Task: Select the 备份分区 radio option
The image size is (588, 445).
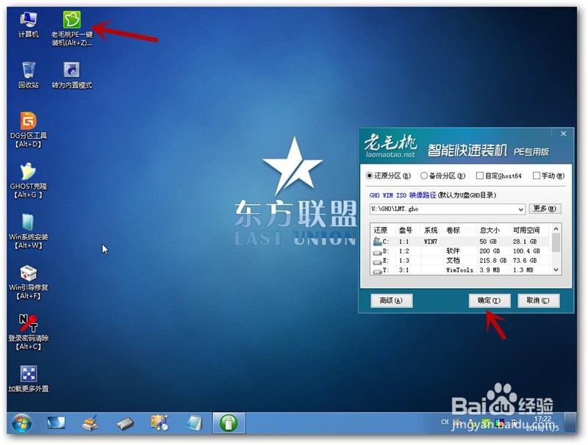Action: pyautogui.click(x=443, y=176)
